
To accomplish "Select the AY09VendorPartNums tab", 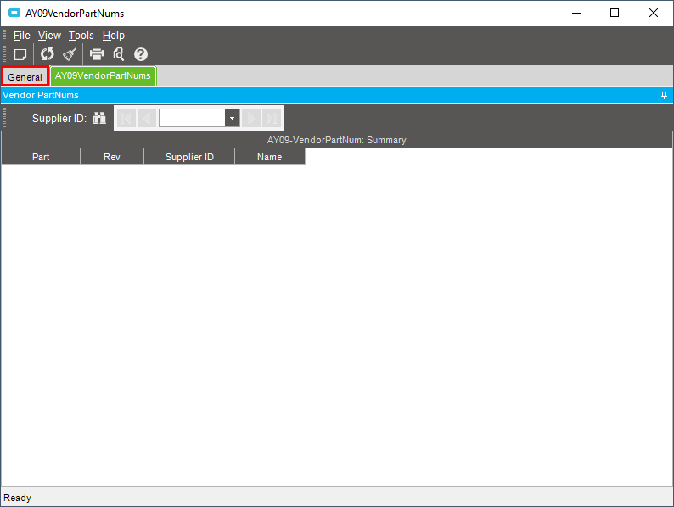I will (x=103, y=76).
